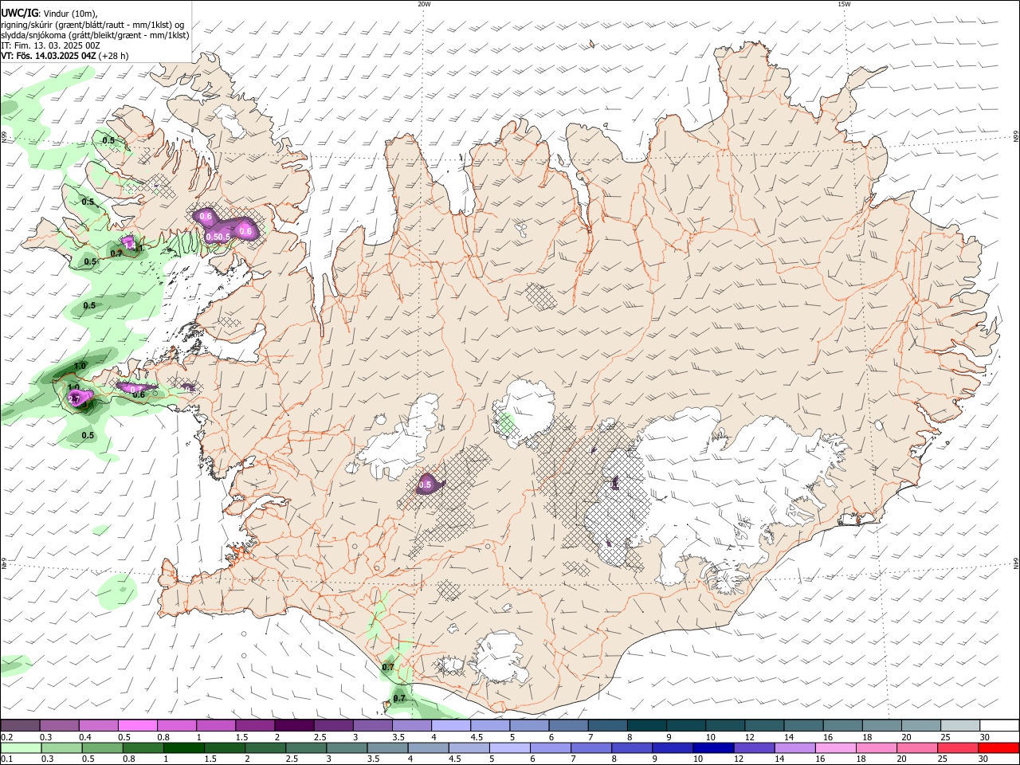1020x765 pixels.
Task: Pick the purple-row swatch between 3 and 3.5
Action: [372, 725]
